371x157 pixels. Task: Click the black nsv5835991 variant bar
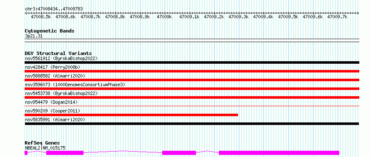coord(192,124)
